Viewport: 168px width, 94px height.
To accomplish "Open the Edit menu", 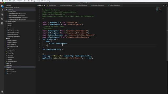I will [14, 1].
